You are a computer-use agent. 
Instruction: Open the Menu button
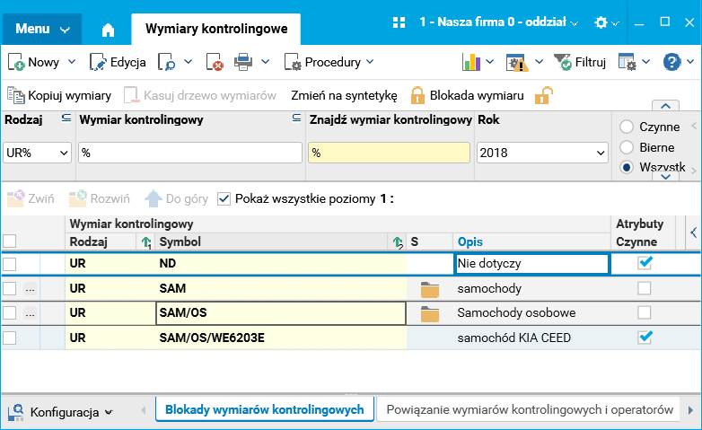pyautogui.click(x=41, y=29)
